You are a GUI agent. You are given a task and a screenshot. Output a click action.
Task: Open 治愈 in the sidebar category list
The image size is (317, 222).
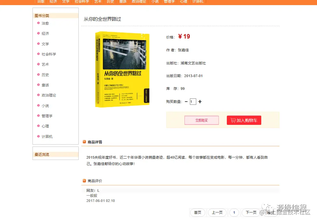(x=45, y=23)
